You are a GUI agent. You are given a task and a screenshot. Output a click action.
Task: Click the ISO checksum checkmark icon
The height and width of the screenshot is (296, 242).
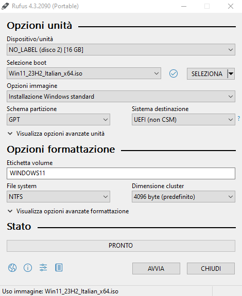(174, 73)
